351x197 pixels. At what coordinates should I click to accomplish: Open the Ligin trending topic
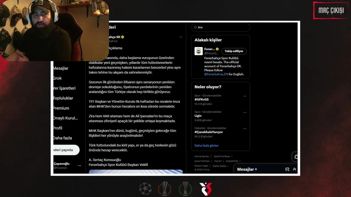198,116
